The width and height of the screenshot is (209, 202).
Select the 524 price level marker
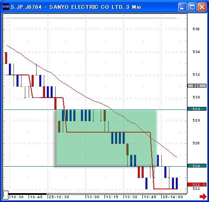pyautogui.click(x=197, y=166)
